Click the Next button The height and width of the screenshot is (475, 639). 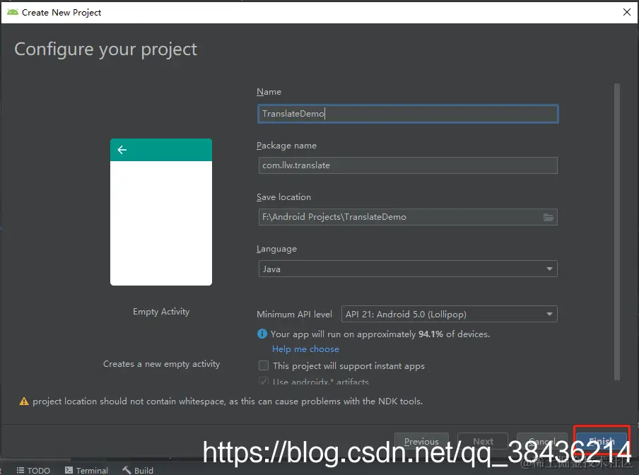483,441
